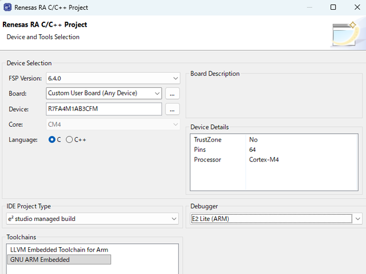
Task: Select LLVM Embedded Toolchain for Arm
Action: tap(59, 249)
